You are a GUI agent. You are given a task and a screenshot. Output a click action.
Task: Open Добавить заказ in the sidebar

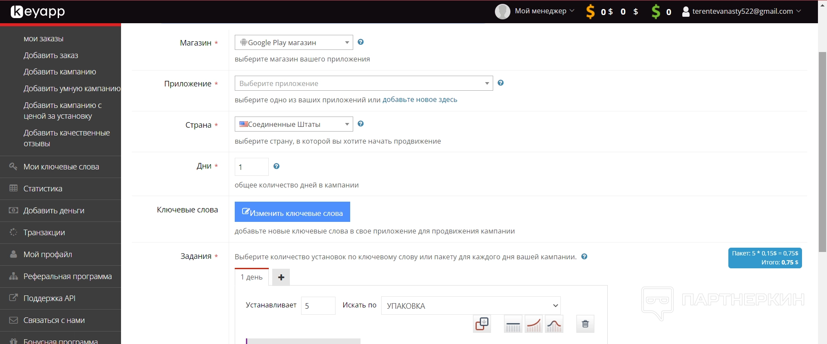coord(51,55)
